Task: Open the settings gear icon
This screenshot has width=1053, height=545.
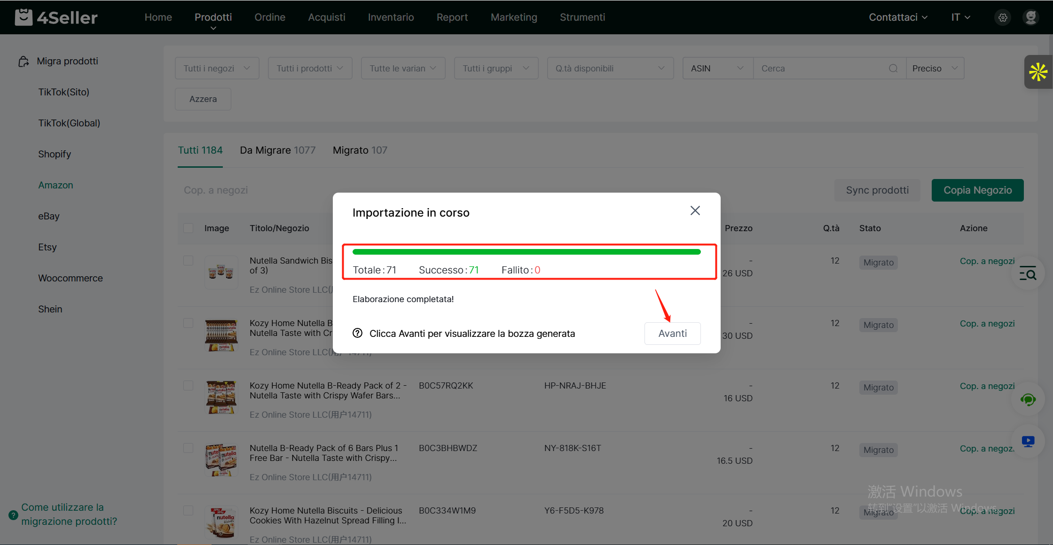Action: pos(1003,17)
